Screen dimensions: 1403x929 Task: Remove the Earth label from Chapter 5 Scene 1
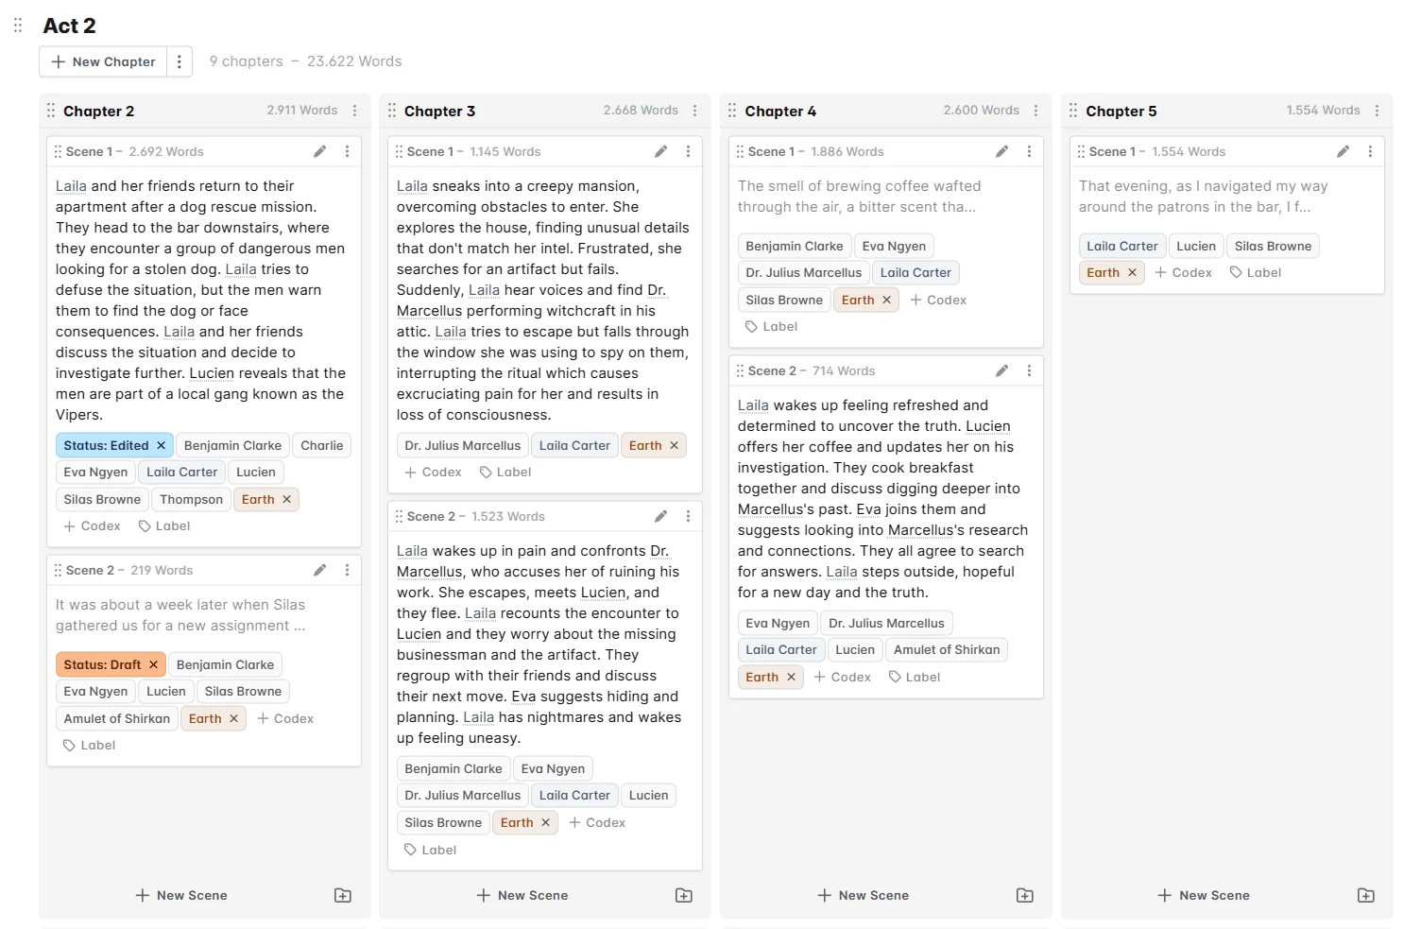[1133, 272]
